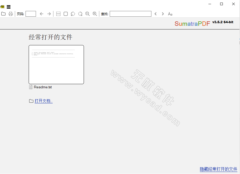240x174 pixels.
Task: Click inside the 查找 search box
Action: (x=130, y=14)
